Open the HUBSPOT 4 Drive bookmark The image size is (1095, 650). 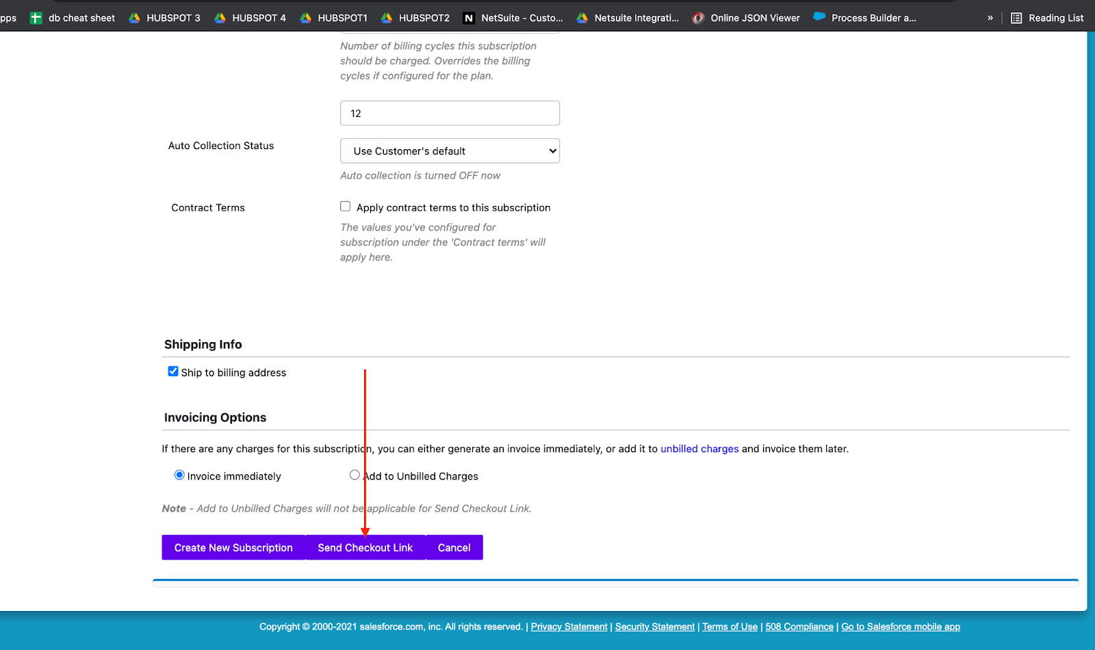[x=250, y=18]
